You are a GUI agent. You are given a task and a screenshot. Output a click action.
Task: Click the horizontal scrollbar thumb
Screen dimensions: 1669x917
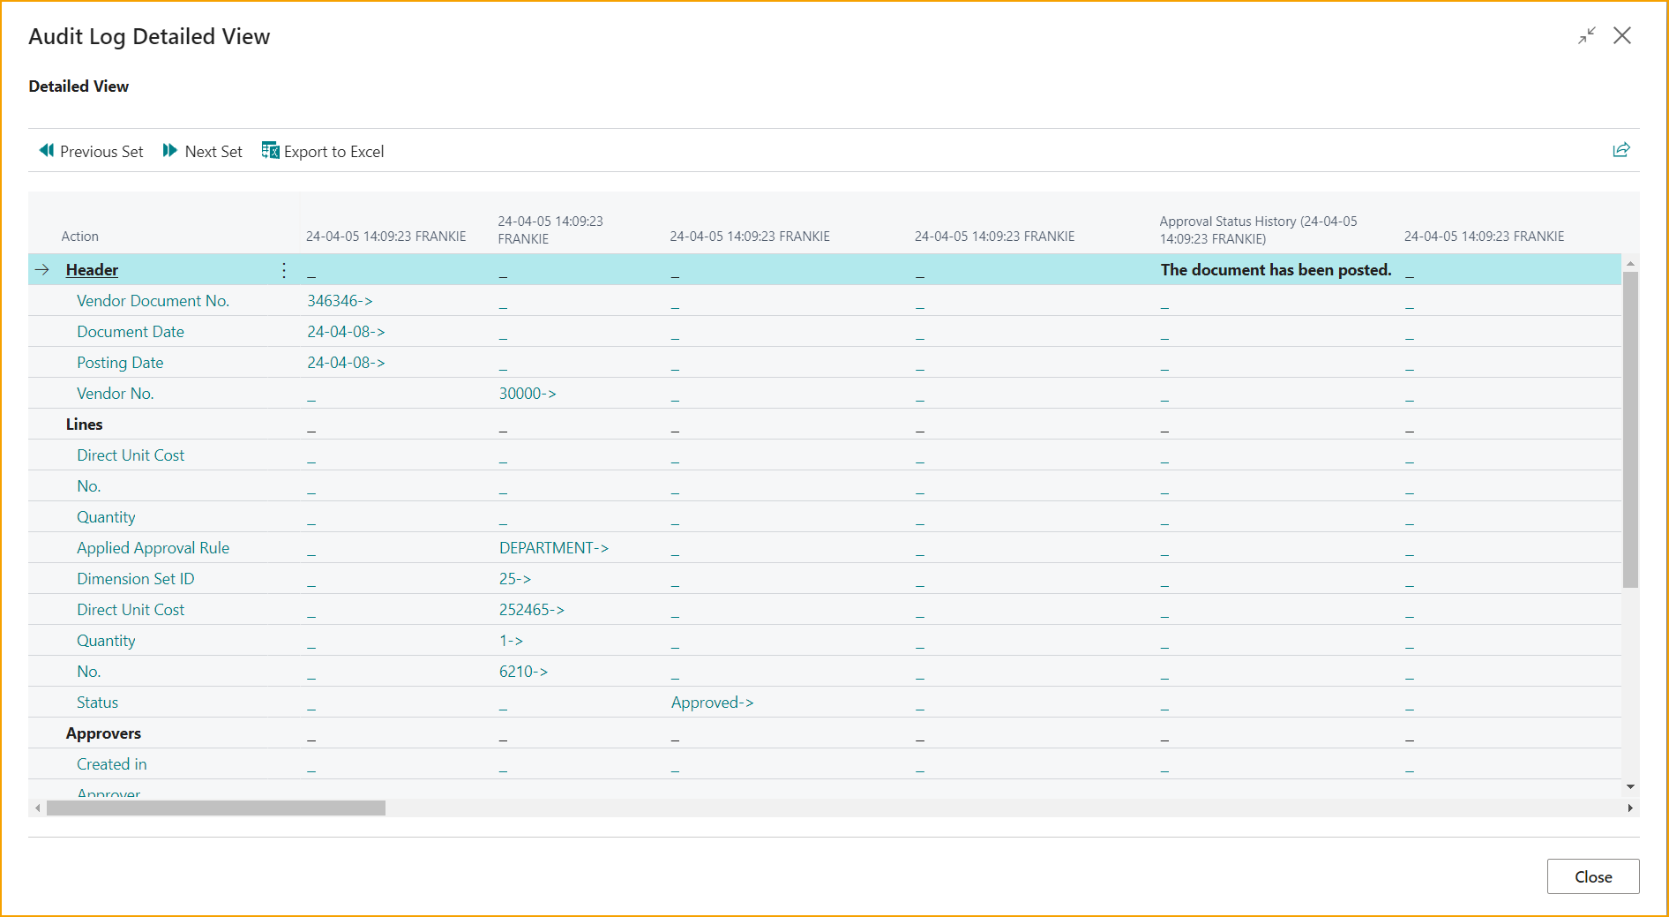pyautogui.click(x=216, y=808)
